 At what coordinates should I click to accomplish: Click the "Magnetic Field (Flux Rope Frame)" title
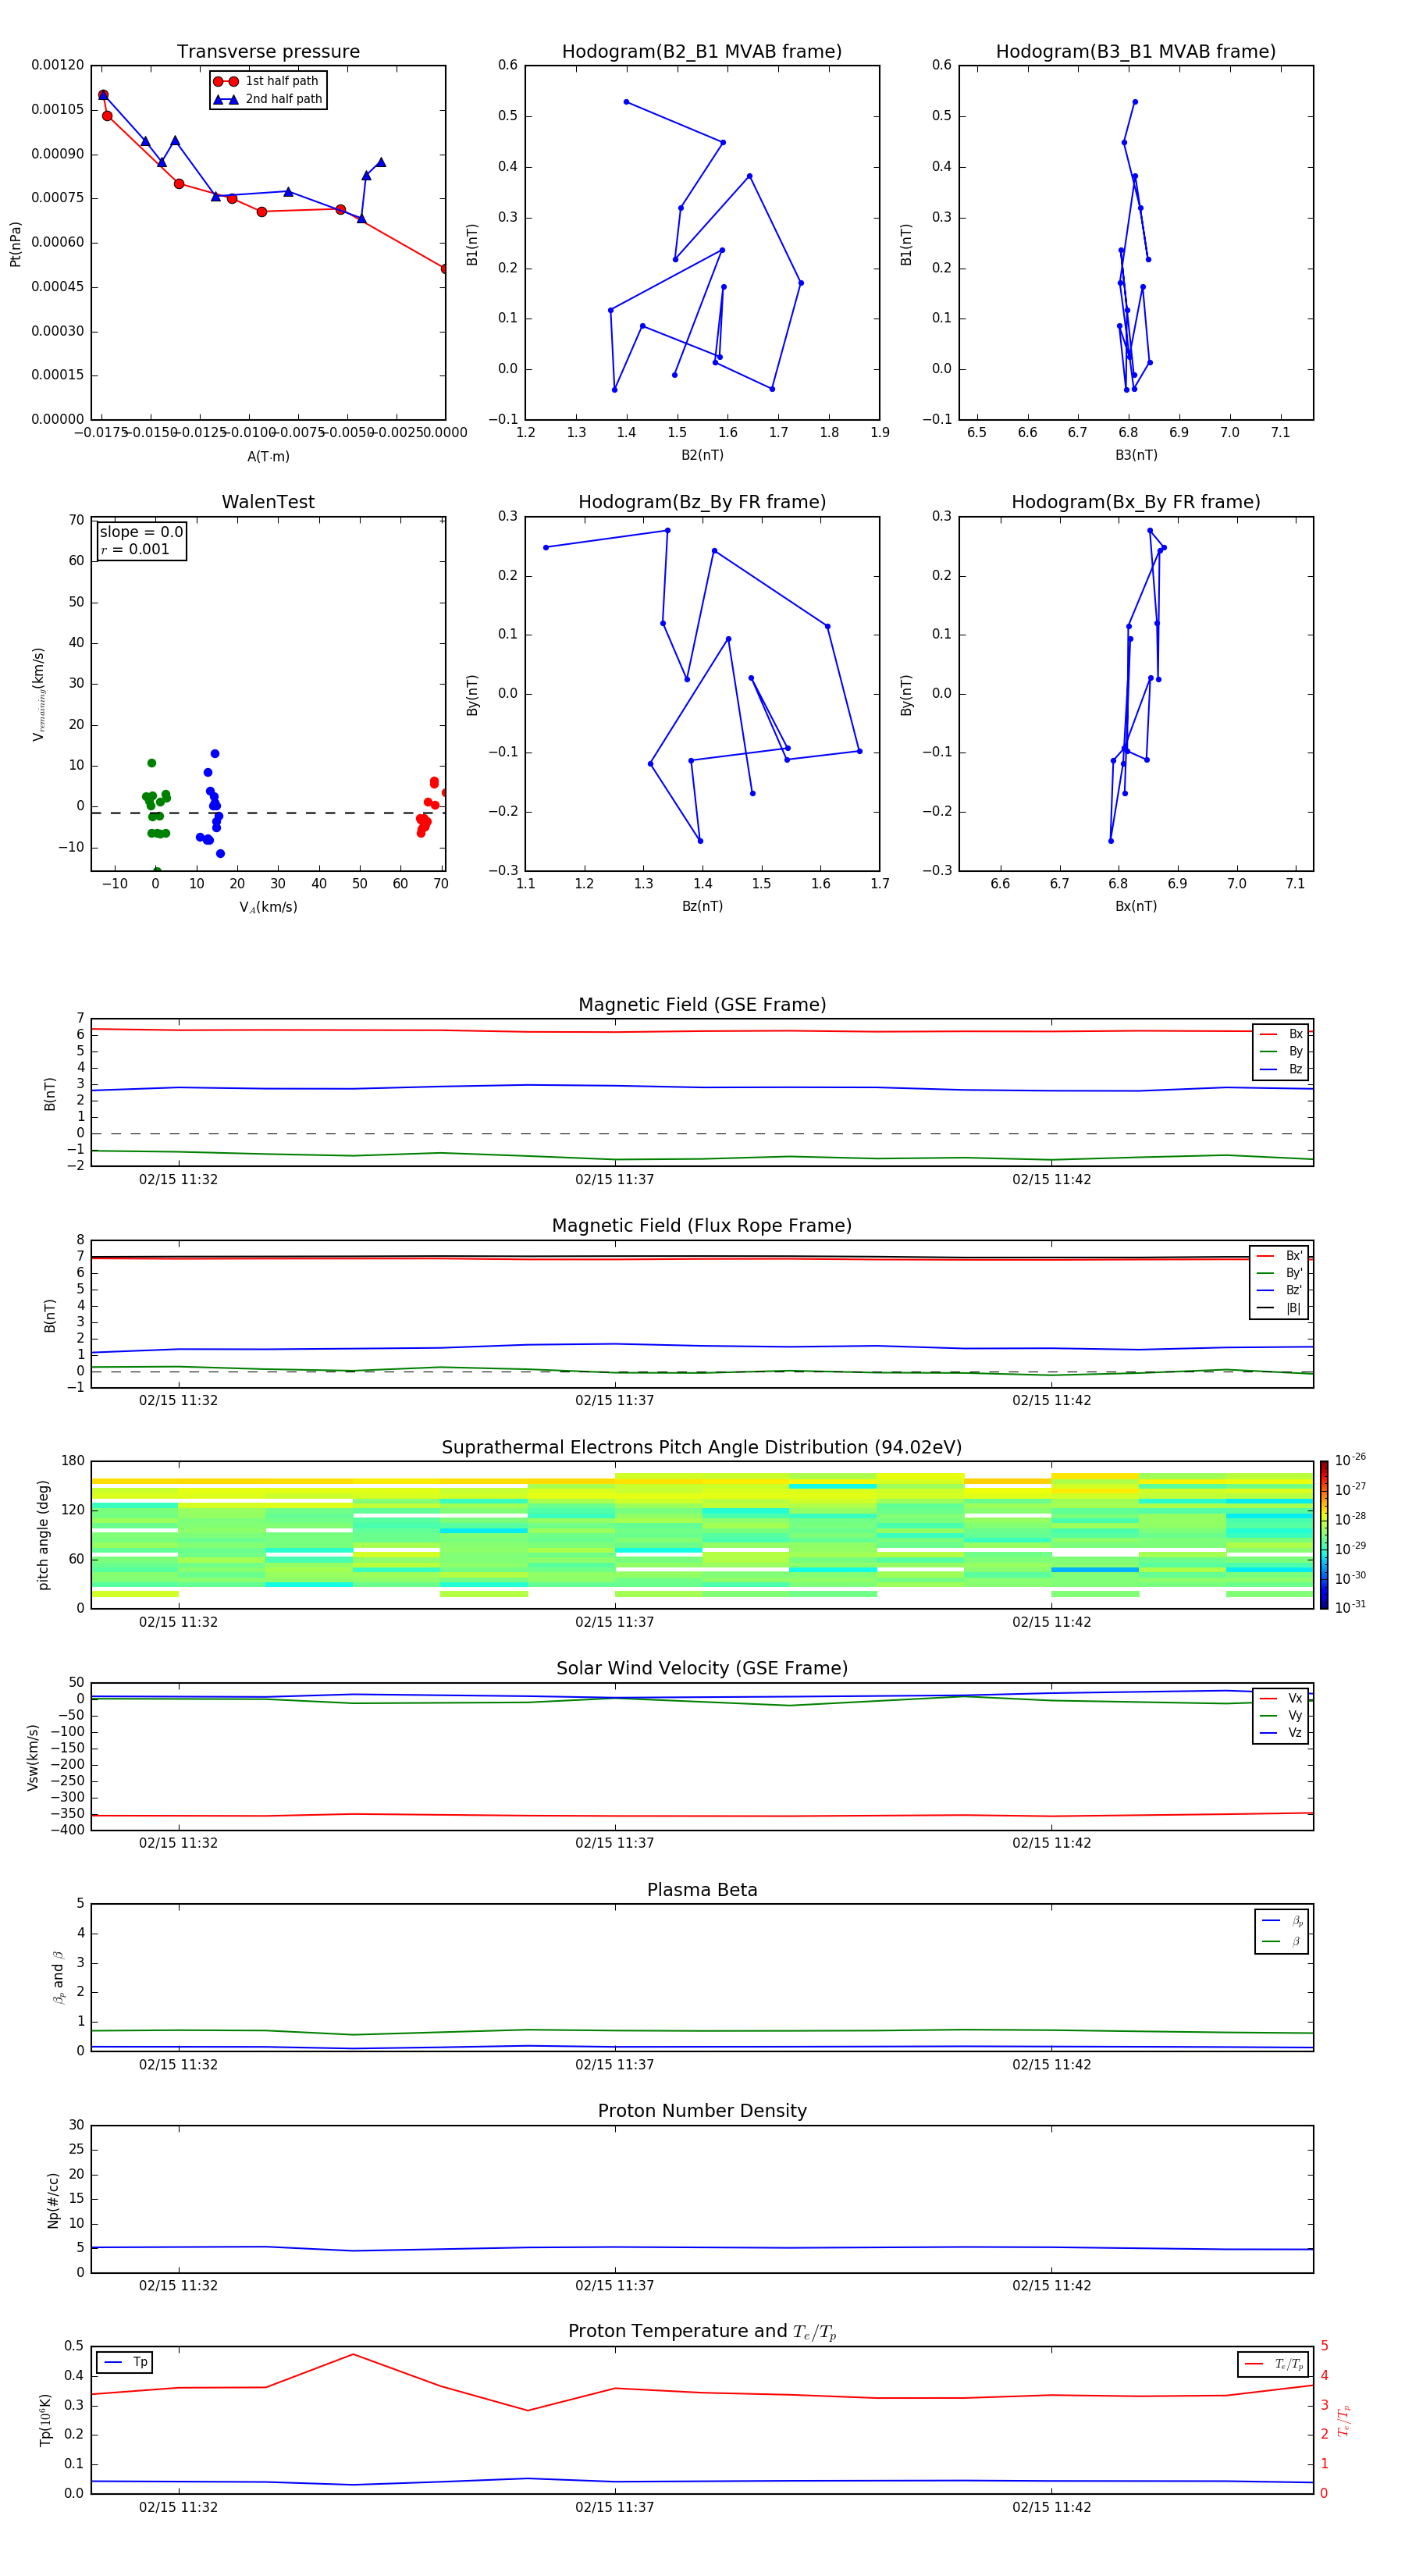click(x=702, y=1226)
